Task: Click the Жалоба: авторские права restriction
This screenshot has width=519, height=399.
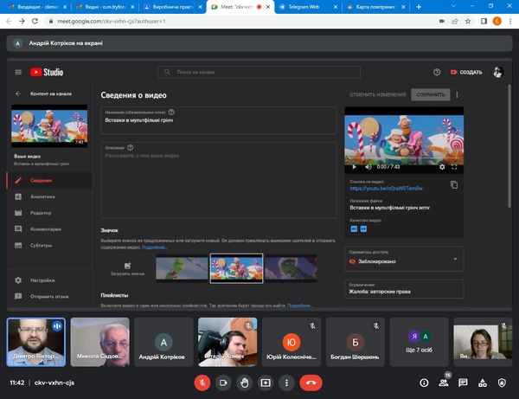Action: pyautogui.click(x=404, y=289)
